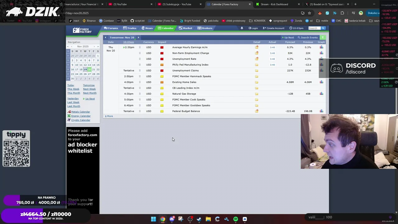Click the Login link
The width and height of the screenshot is (398, 224).
click(x=253, y=28)
